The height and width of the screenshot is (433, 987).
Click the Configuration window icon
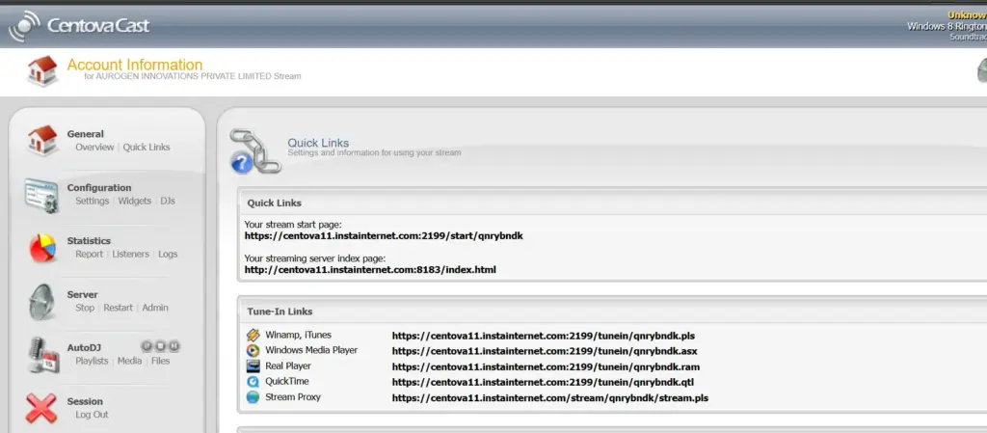click(x=41, y=195)
